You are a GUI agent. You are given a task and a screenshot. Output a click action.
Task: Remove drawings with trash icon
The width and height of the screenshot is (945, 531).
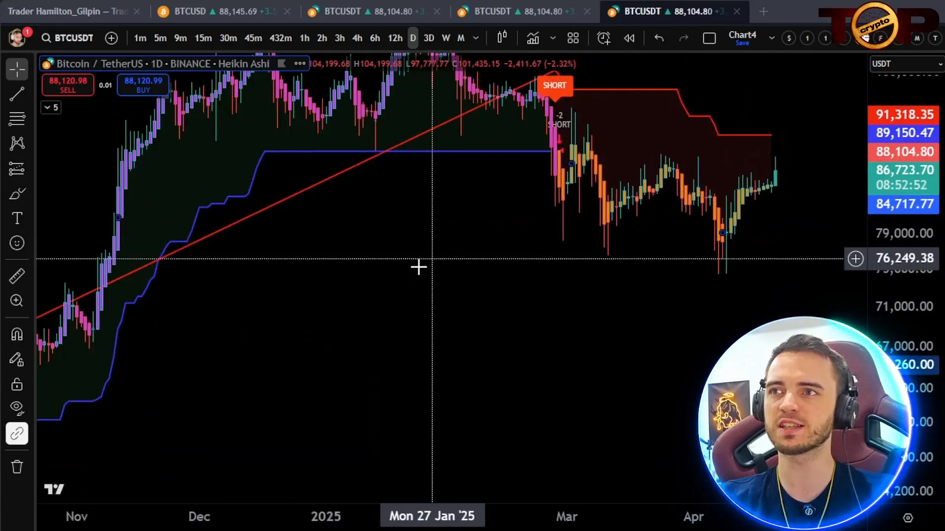17,467
